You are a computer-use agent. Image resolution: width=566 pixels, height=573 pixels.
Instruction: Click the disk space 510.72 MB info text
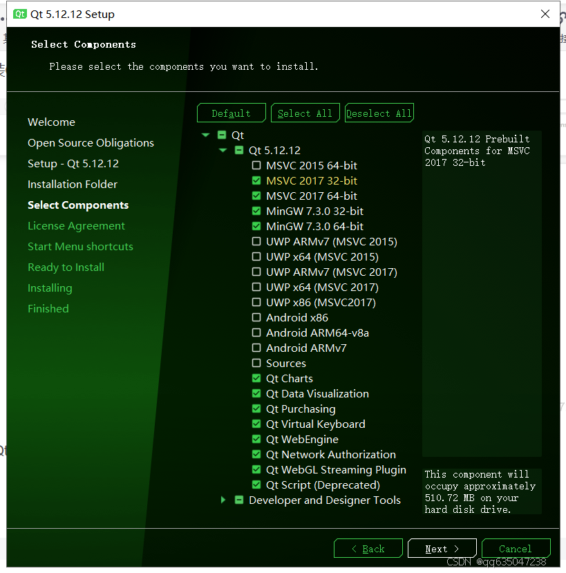click(482, 491)
